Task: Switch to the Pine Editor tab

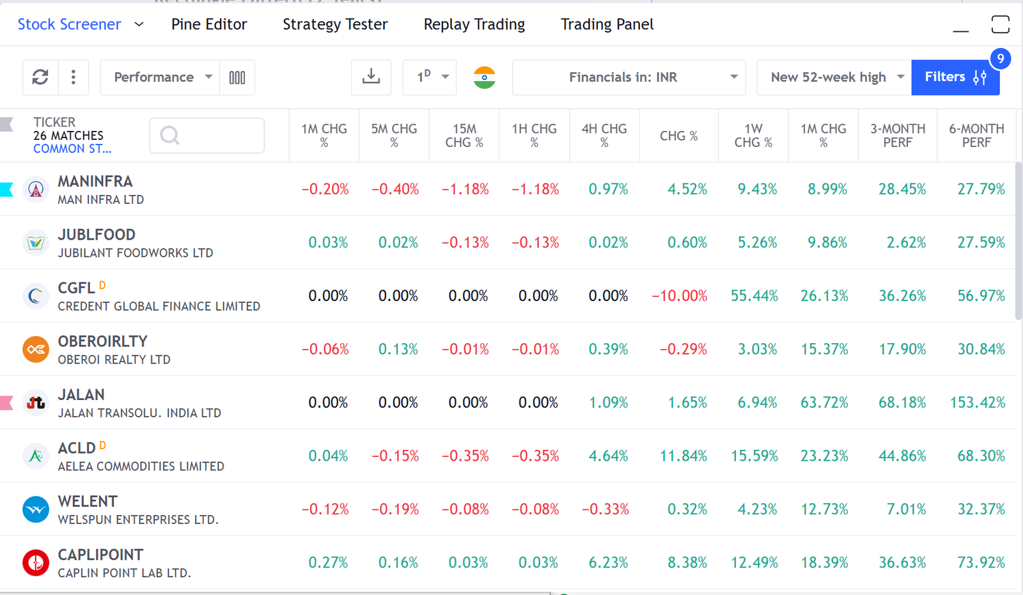Action: click(x=209, y=24)
